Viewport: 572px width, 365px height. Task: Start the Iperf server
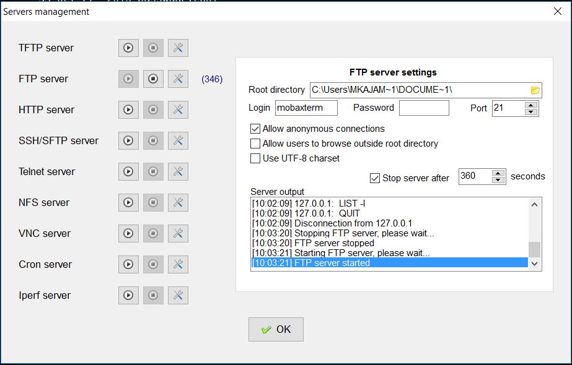(128, 296)
